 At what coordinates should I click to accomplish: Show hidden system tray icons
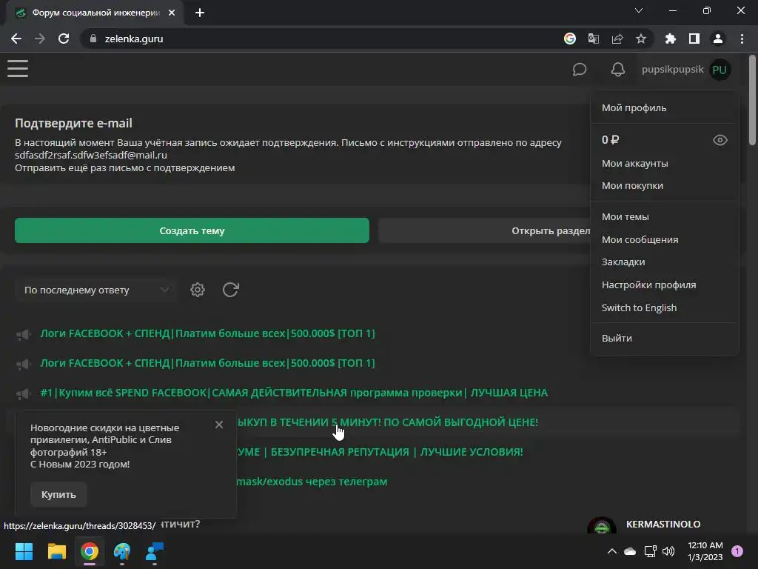tap(611, 551)
